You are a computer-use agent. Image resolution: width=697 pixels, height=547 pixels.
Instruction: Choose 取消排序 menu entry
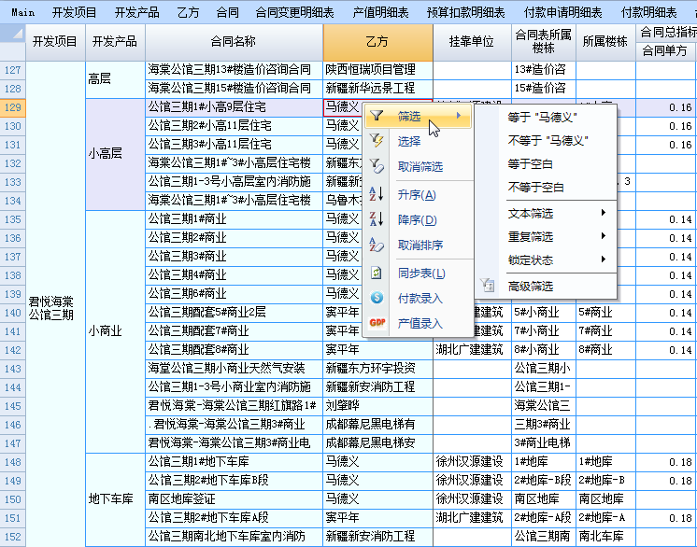419,245
